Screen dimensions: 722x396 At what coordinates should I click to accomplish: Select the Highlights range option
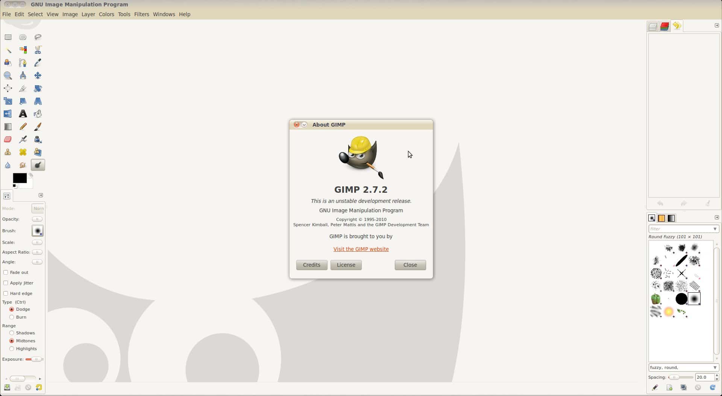click(12, 349)
